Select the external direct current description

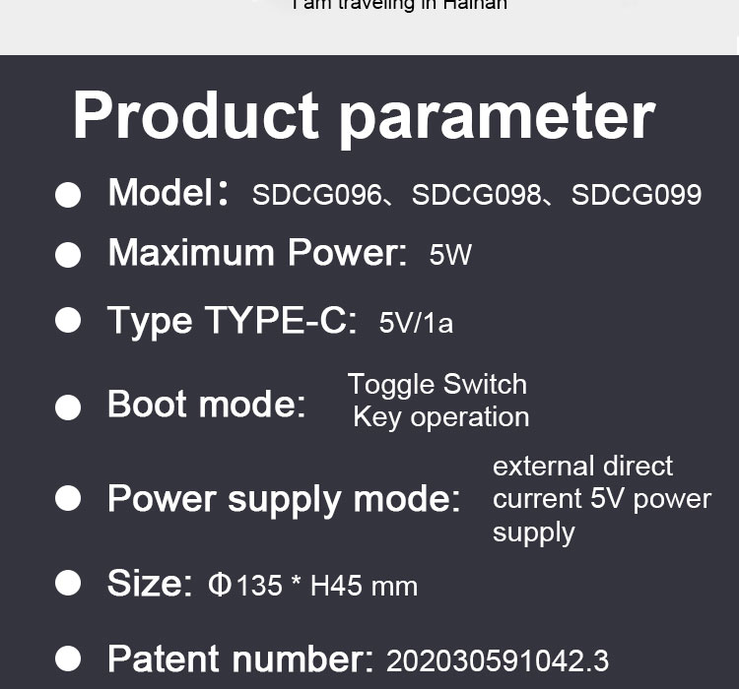coord(602,499)
